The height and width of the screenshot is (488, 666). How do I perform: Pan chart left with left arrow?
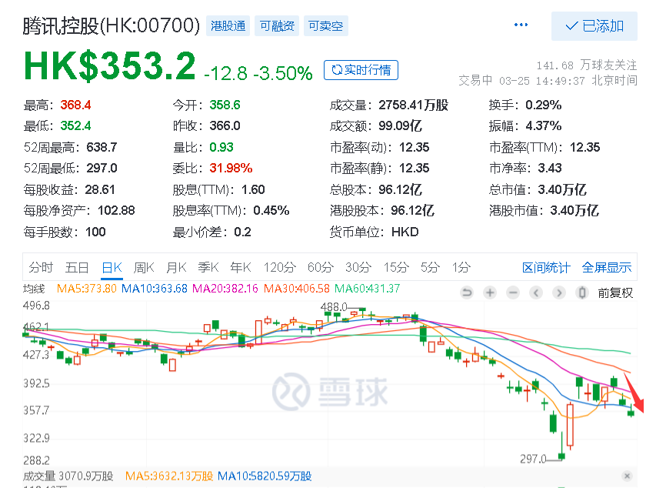pos(536,292)
